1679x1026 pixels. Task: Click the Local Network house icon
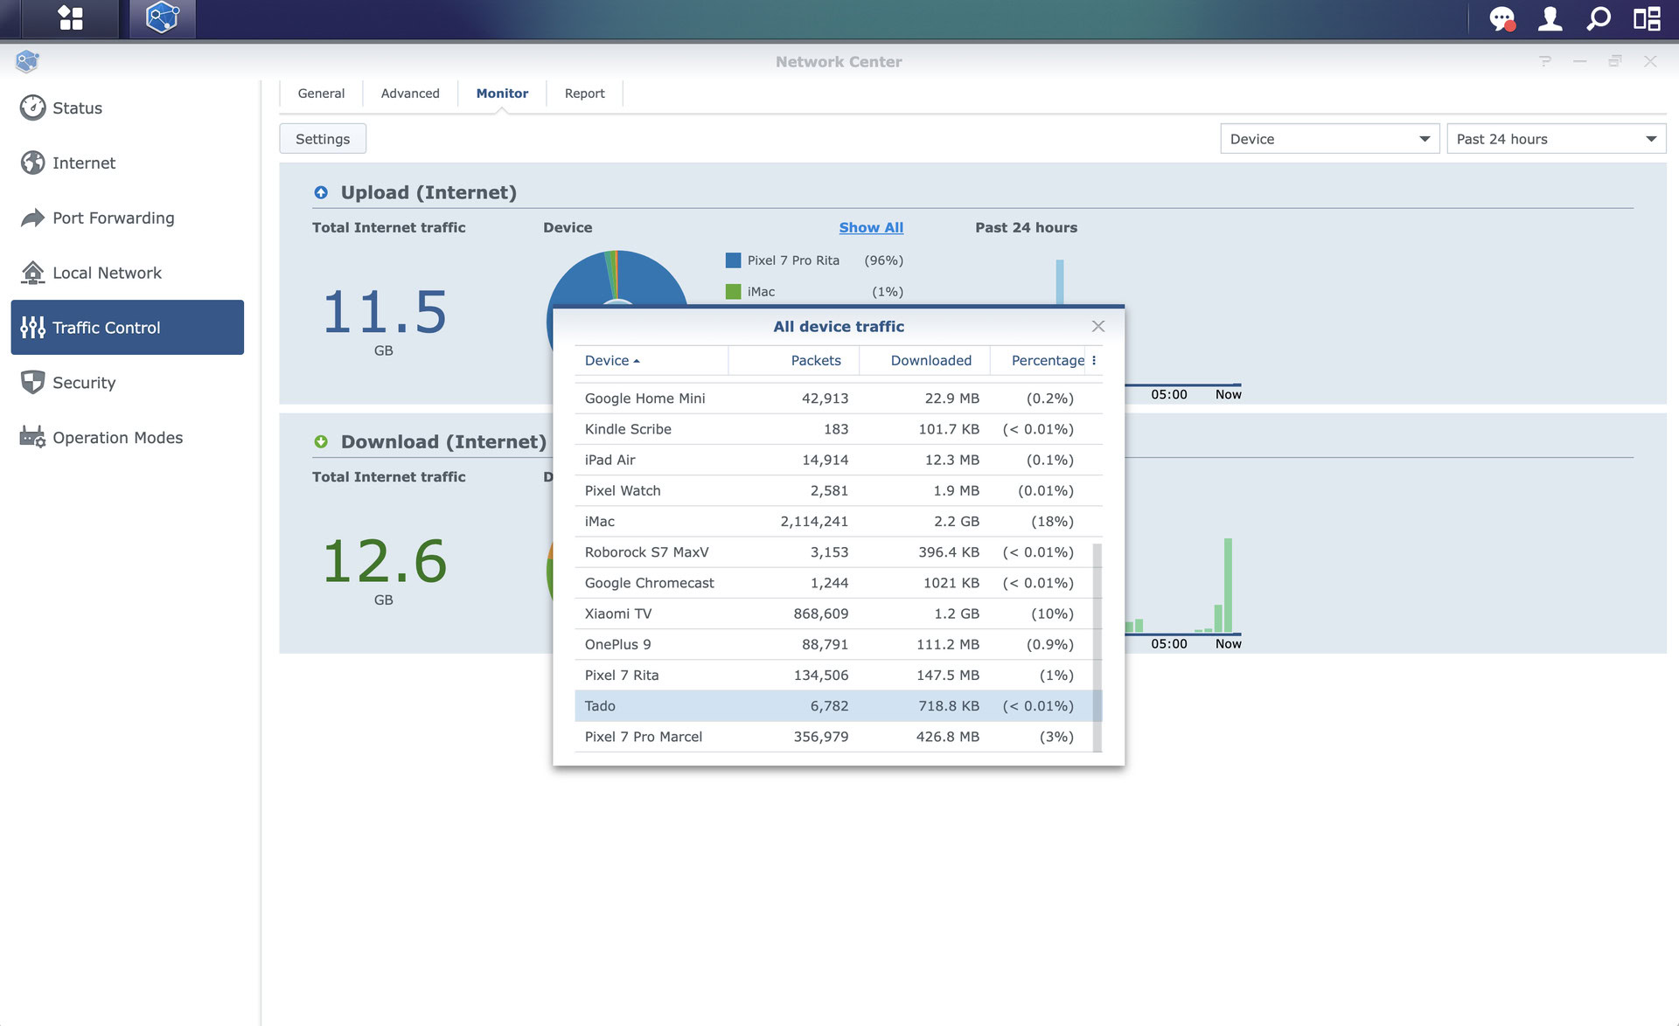pos(32,273)
